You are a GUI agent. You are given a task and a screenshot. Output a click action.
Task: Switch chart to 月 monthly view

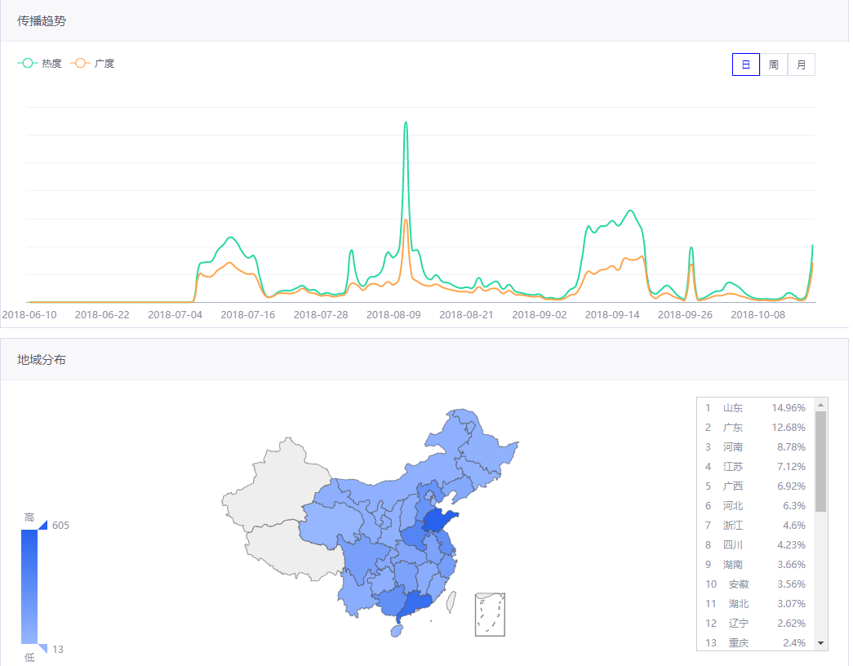pyautogui.click(x=801, y=64)
